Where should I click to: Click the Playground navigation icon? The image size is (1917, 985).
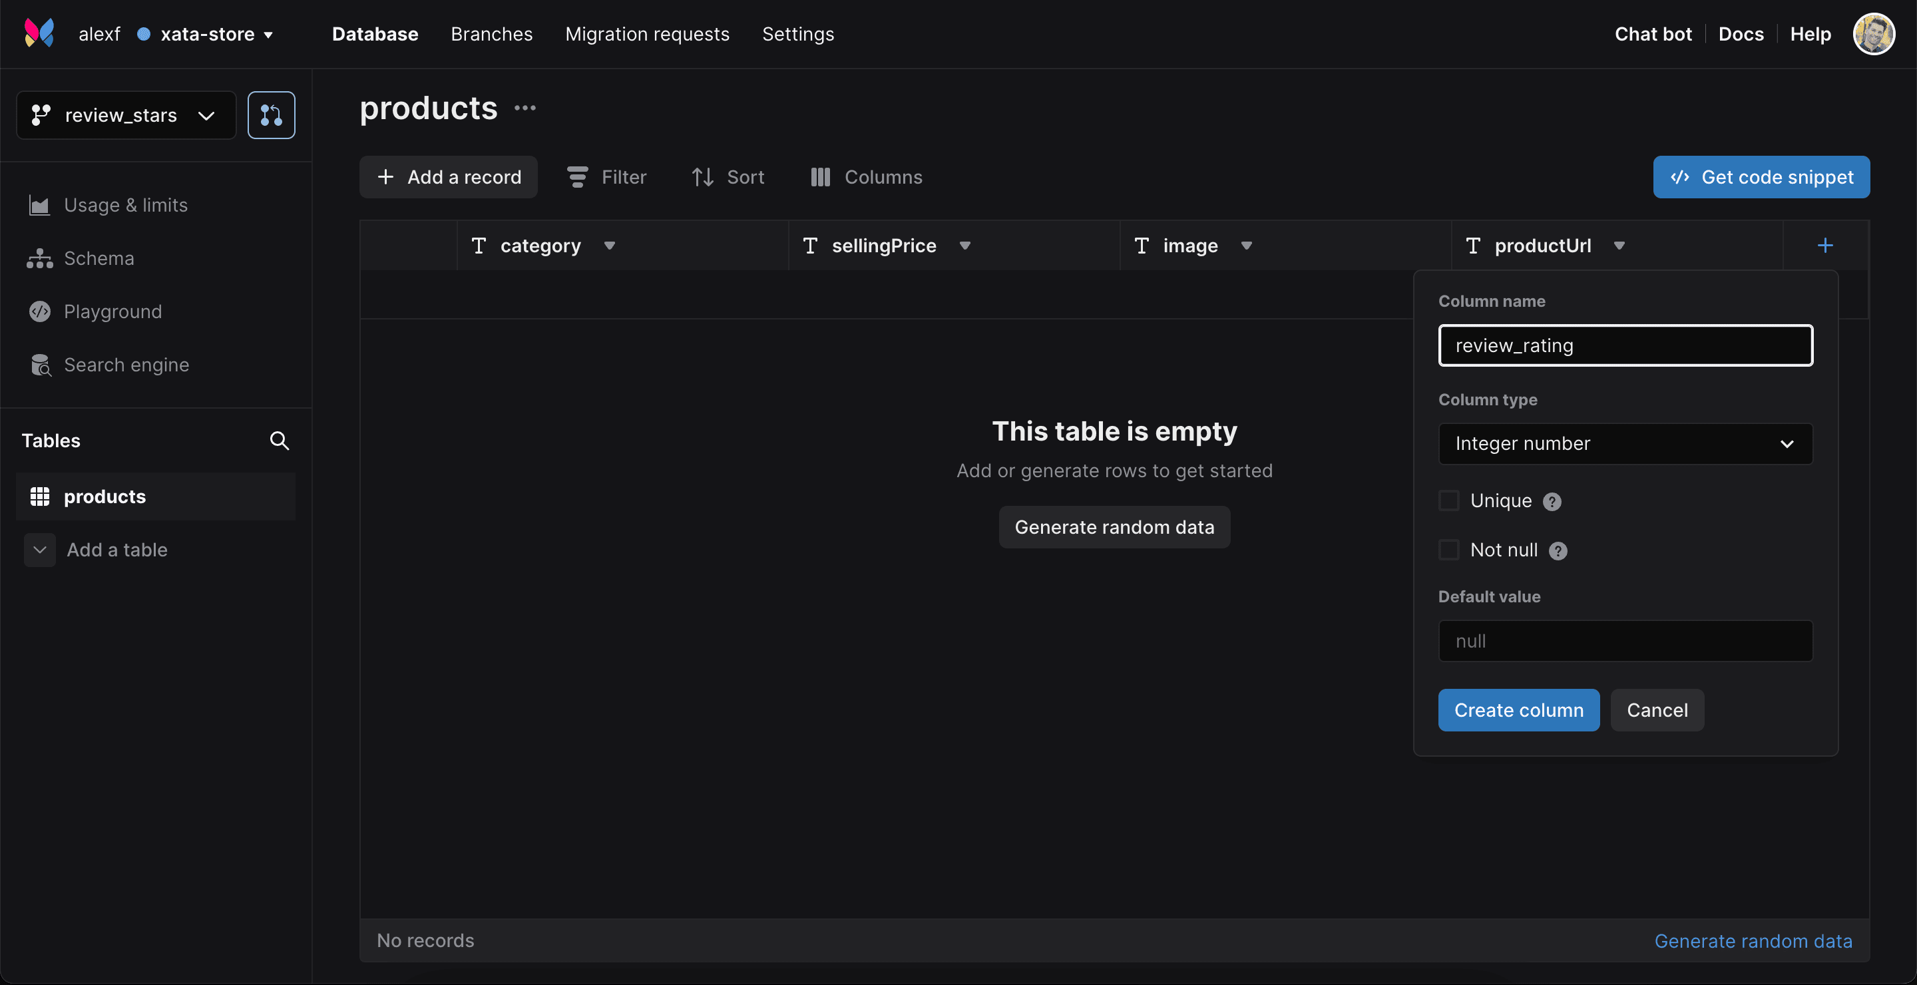pyautogui.click(x=39, y=311)
